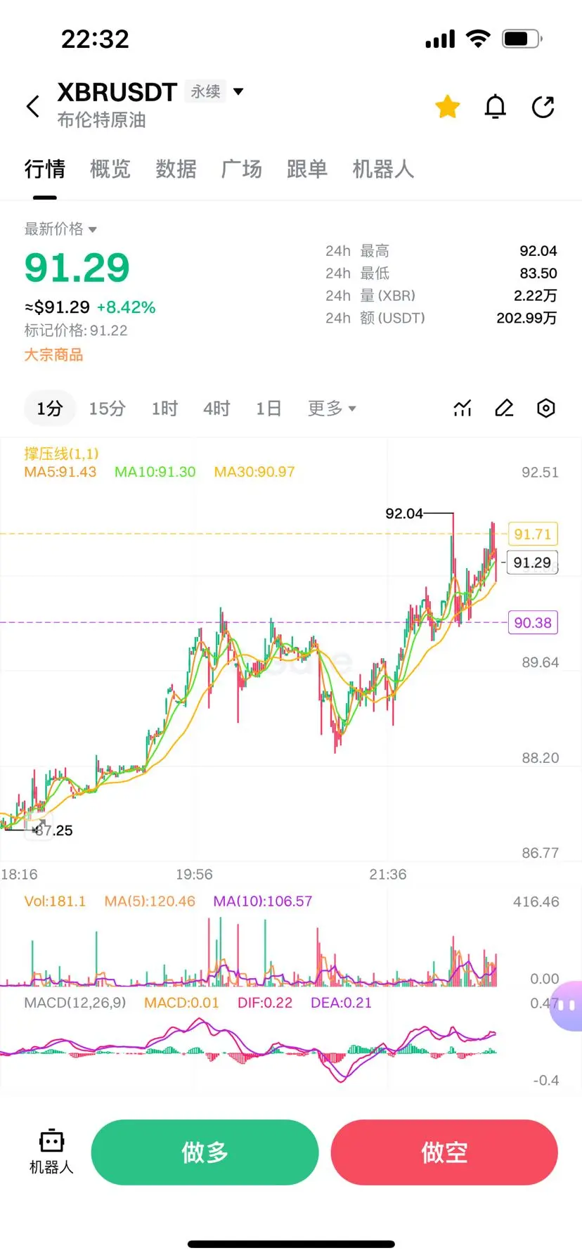
Task: Tap the 90.38 purple price line label
Action: click(533, 623)
